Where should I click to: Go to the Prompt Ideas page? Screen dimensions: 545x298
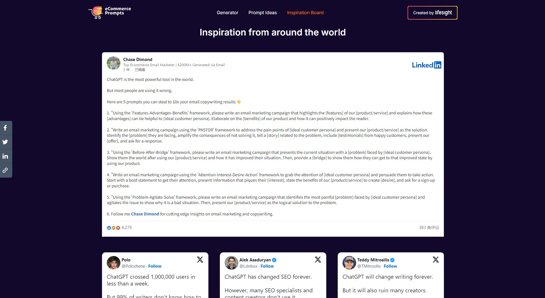262,13
